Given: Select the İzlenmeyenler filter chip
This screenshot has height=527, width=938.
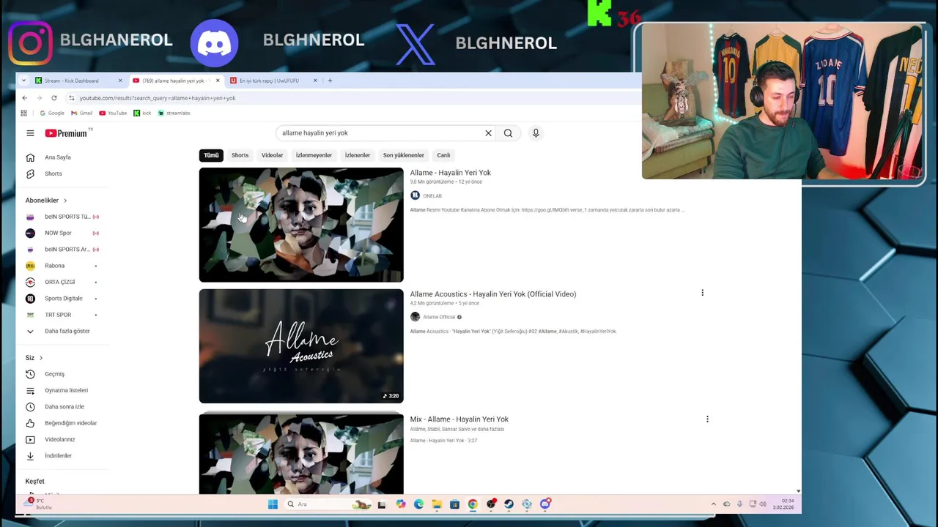Looking at the screenshot, I should (x=314, y=155).
